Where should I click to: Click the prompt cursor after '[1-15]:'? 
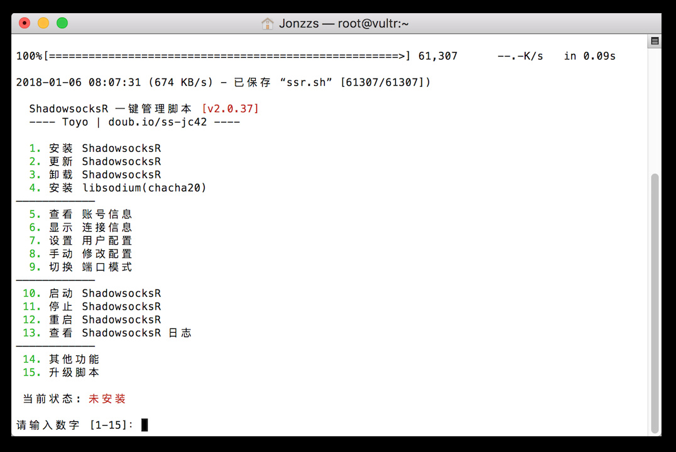tap(144, 425)
